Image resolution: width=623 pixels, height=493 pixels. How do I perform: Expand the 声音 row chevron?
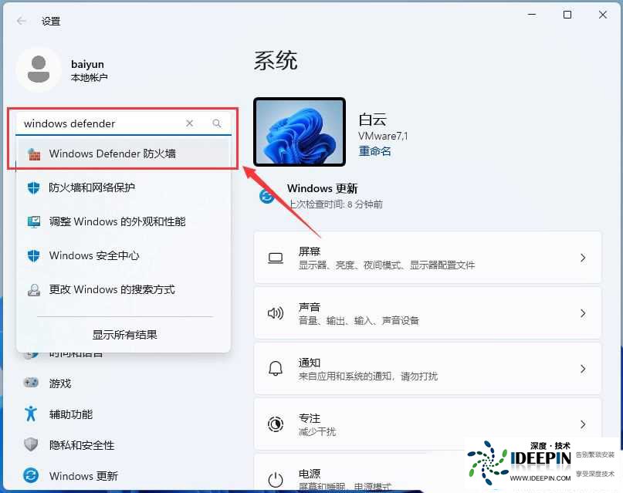(583, 313)
